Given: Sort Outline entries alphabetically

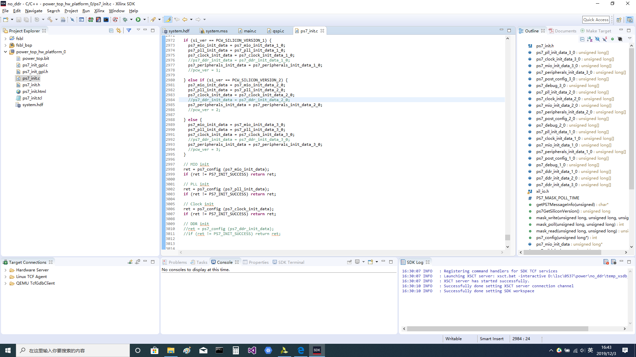Looking at the screenshot, I should pos(590,39).
